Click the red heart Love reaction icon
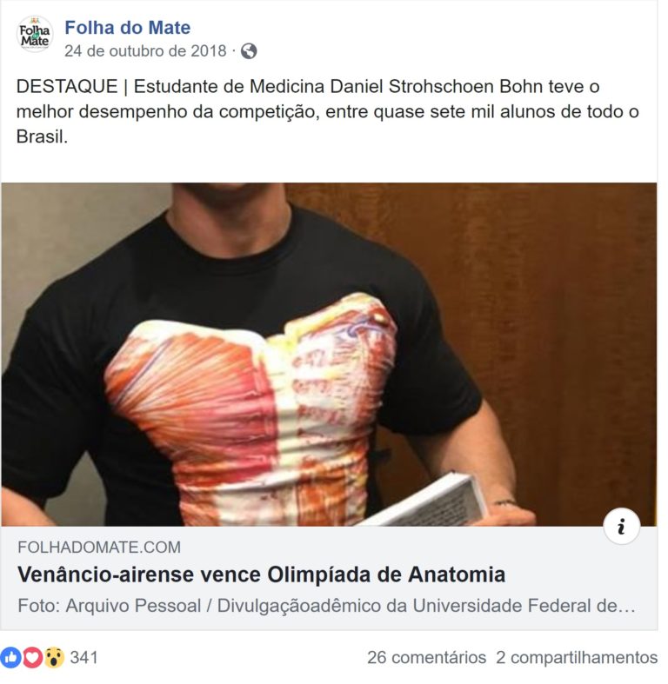 pos(32,657)
